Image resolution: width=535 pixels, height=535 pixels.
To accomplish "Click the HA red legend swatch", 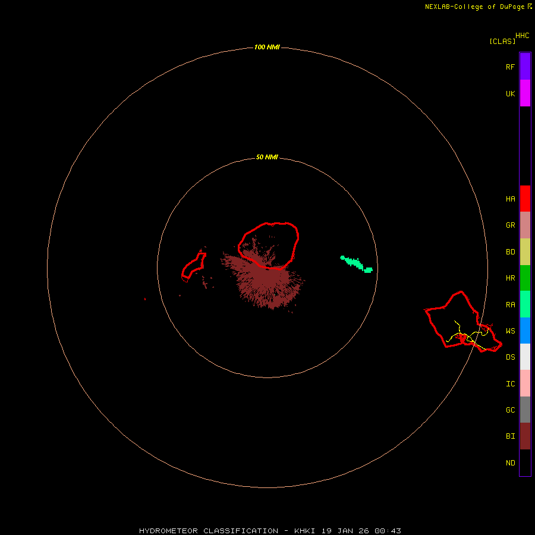I will pos(525,199).
